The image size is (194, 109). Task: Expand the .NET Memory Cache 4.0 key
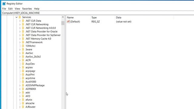coord(20,39)
